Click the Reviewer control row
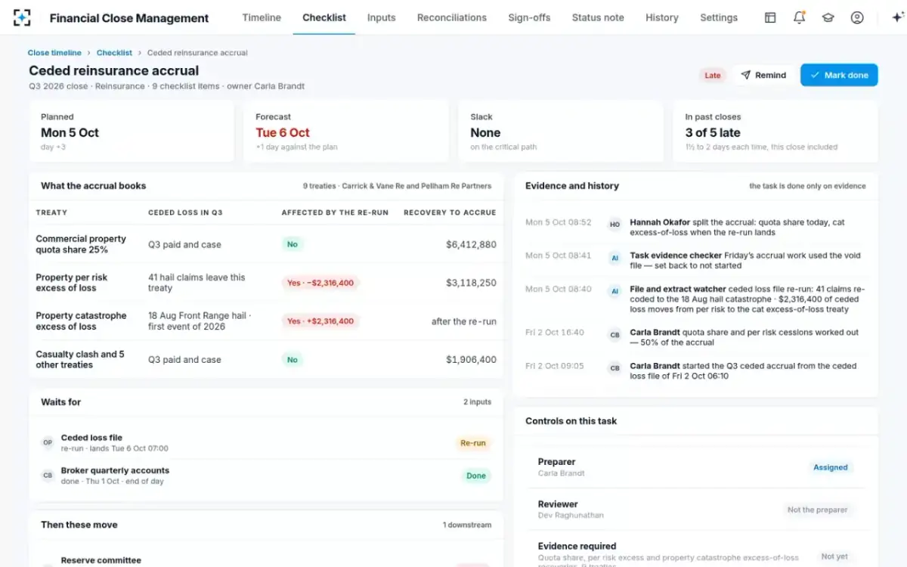Viewport: 907px width, 567px height. [x=695, y=510]
